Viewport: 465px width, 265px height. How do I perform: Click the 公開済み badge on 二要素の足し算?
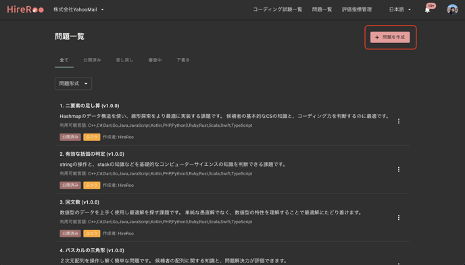70,137
